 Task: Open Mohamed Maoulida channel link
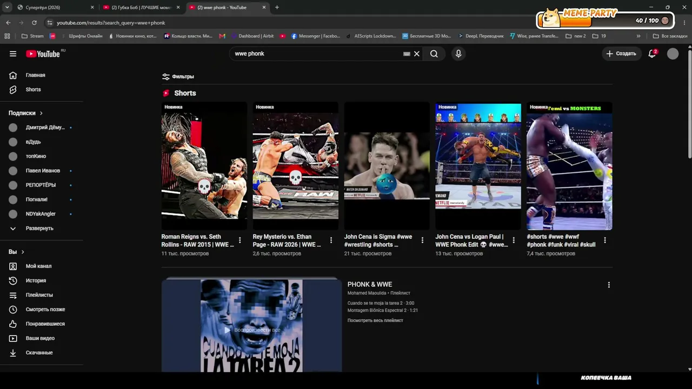click(367, 293)
